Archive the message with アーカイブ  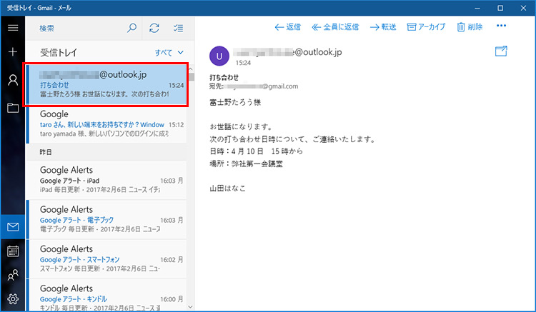tap(426, 27)
